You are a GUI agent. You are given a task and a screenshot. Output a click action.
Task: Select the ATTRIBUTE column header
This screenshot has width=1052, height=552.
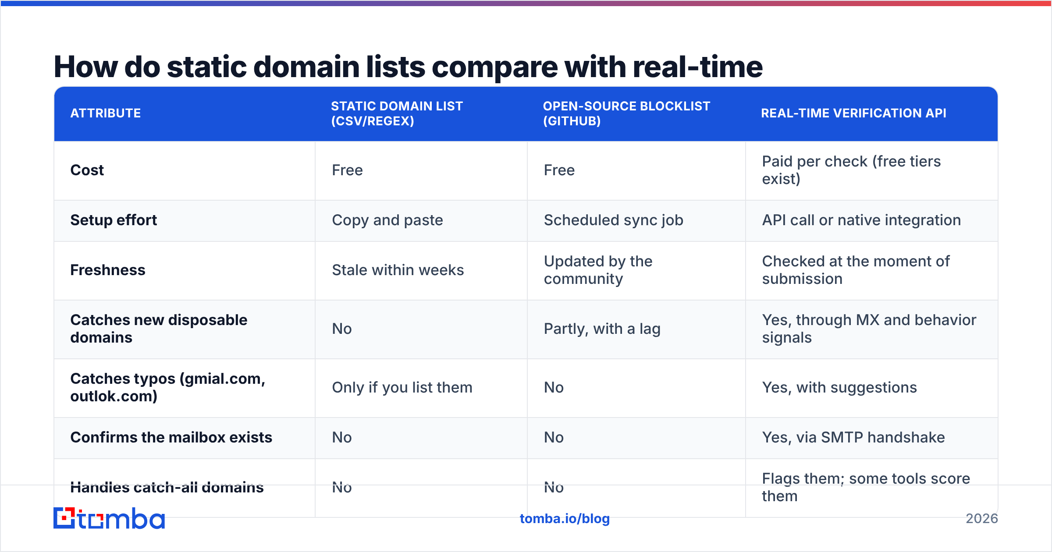pos(106,113)
